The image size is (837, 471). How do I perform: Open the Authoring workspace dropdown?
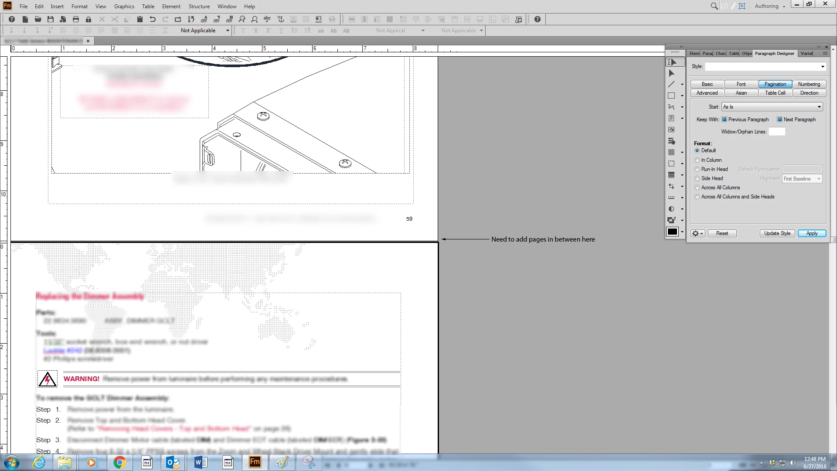pyautogui.click(x=770, y=6)
